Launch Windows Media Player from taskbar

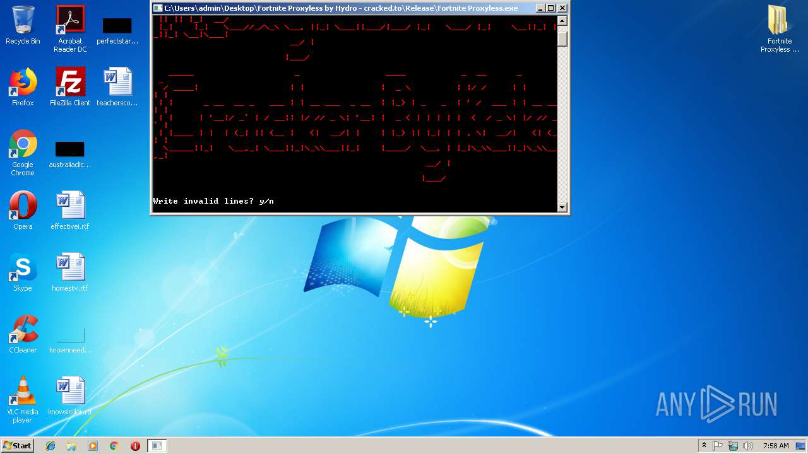click(93, 446)
